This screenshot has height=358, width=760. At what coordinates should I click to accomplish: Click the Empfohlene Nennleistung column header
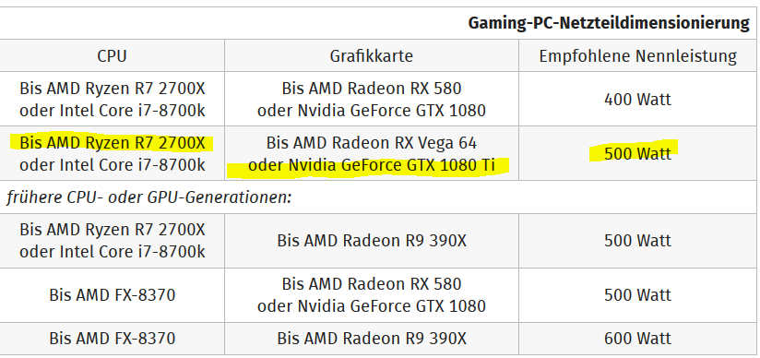click(x=638, y=55)
